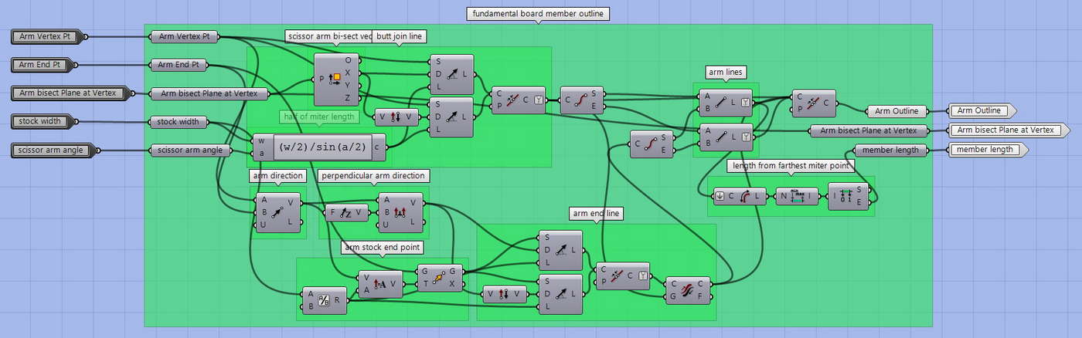Click the arm stock end point label
This screenshot has width=1082, height=338.
tap(382, 248)
